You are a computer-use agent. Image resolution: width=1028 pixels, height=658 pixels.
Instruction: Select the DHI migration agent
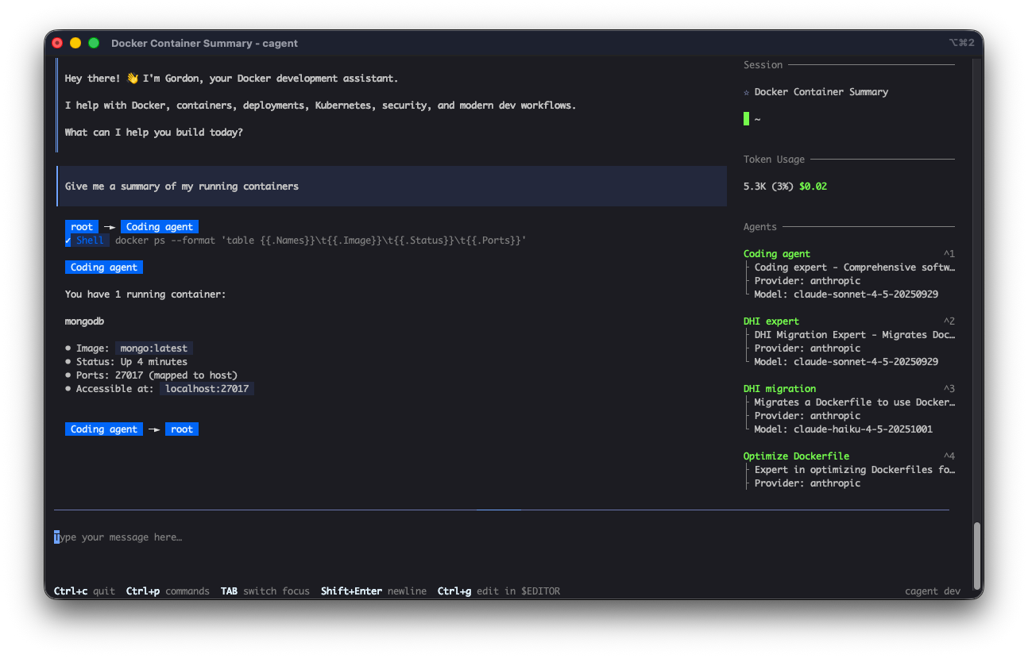(x=779, y=389)
